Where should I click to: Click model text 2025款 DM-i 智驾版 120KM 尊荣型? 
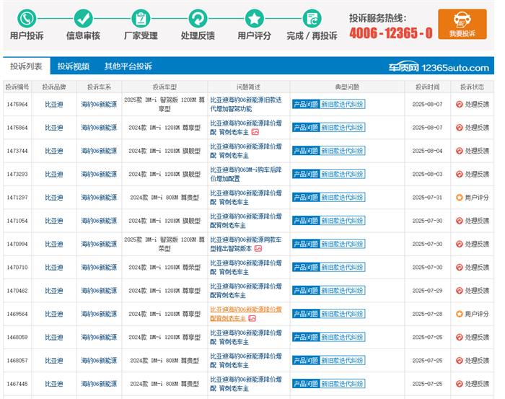(x=164, y=244)
